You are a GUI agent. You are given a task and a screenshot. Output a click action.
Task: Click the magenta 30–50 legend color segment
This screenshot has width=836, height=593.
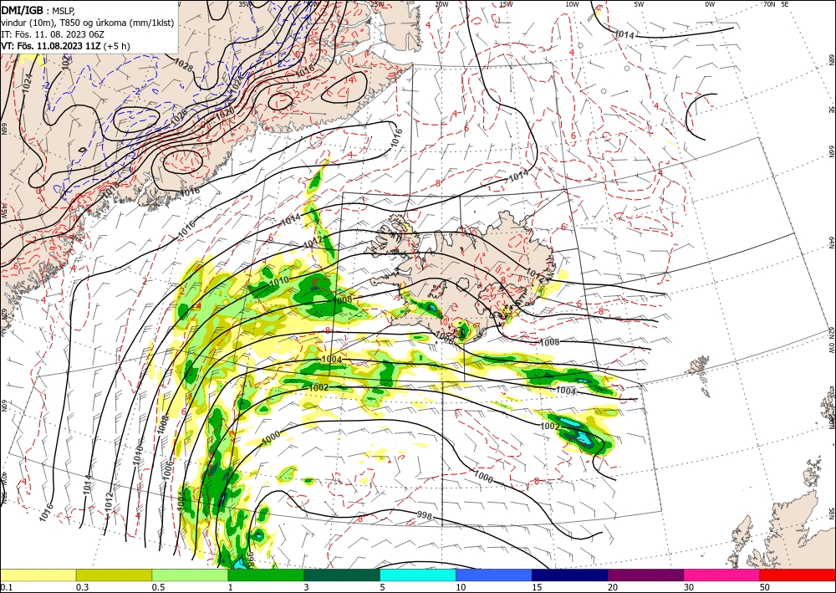click(x=722, y=575)
